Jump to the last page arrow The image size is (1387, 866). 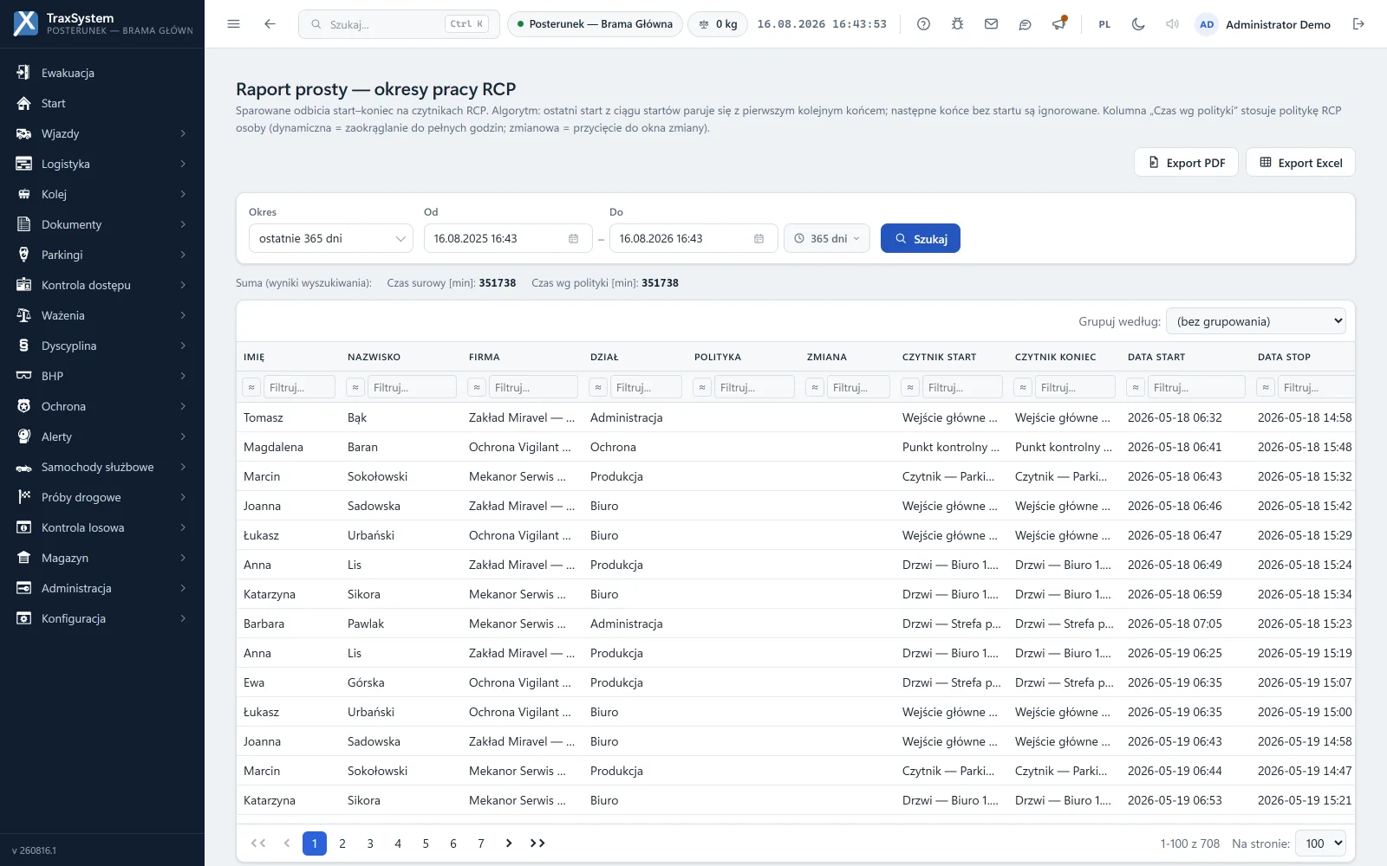point(537,843)
